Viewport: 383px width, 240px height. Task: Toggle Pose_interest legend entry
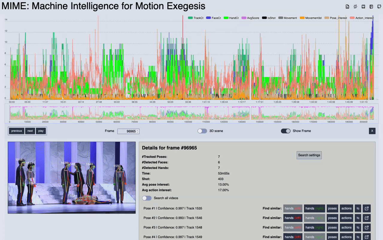pyautogui.click(x=335, y=18)
